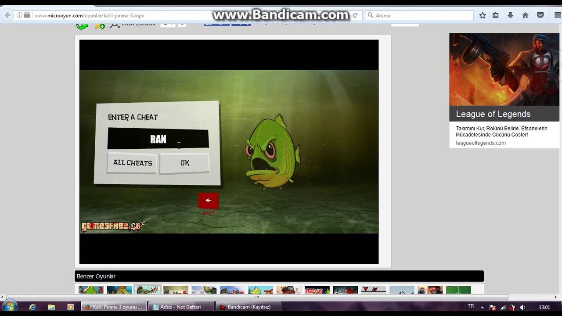This screenshot has height=316, width=562.
Task: Switch to Adsız - Not Defteri taskbar window
Action: point(181,307)
